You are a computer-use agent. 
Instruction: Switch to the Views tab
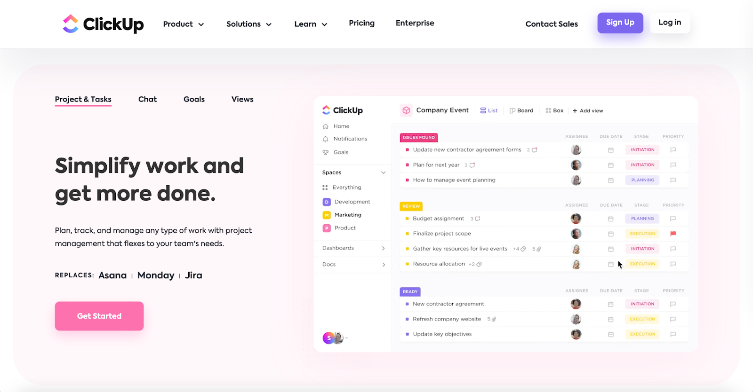242,99
